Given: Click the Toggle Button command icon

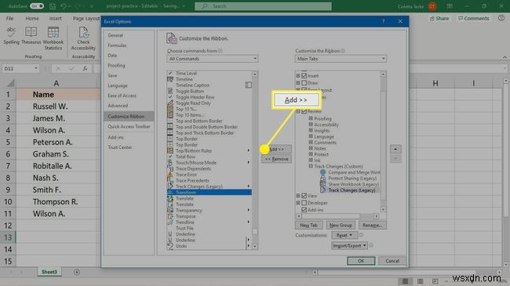Looking at the screenshot, I should coord(170,92).
